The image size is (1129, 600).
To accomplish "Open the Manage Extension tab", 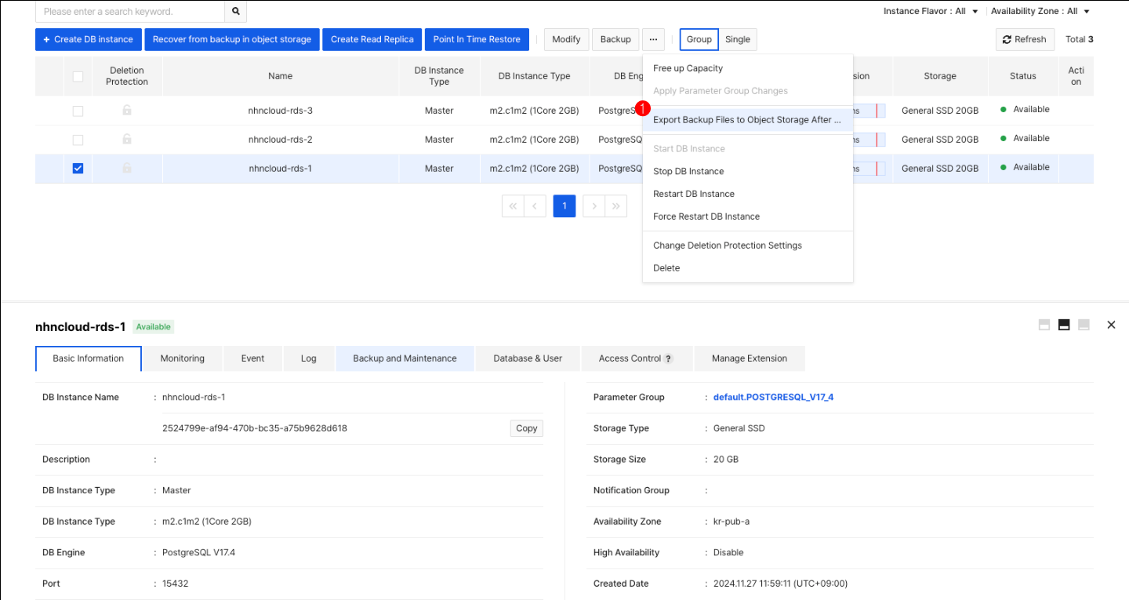I will pyautogui.click(x=750, y=358).
